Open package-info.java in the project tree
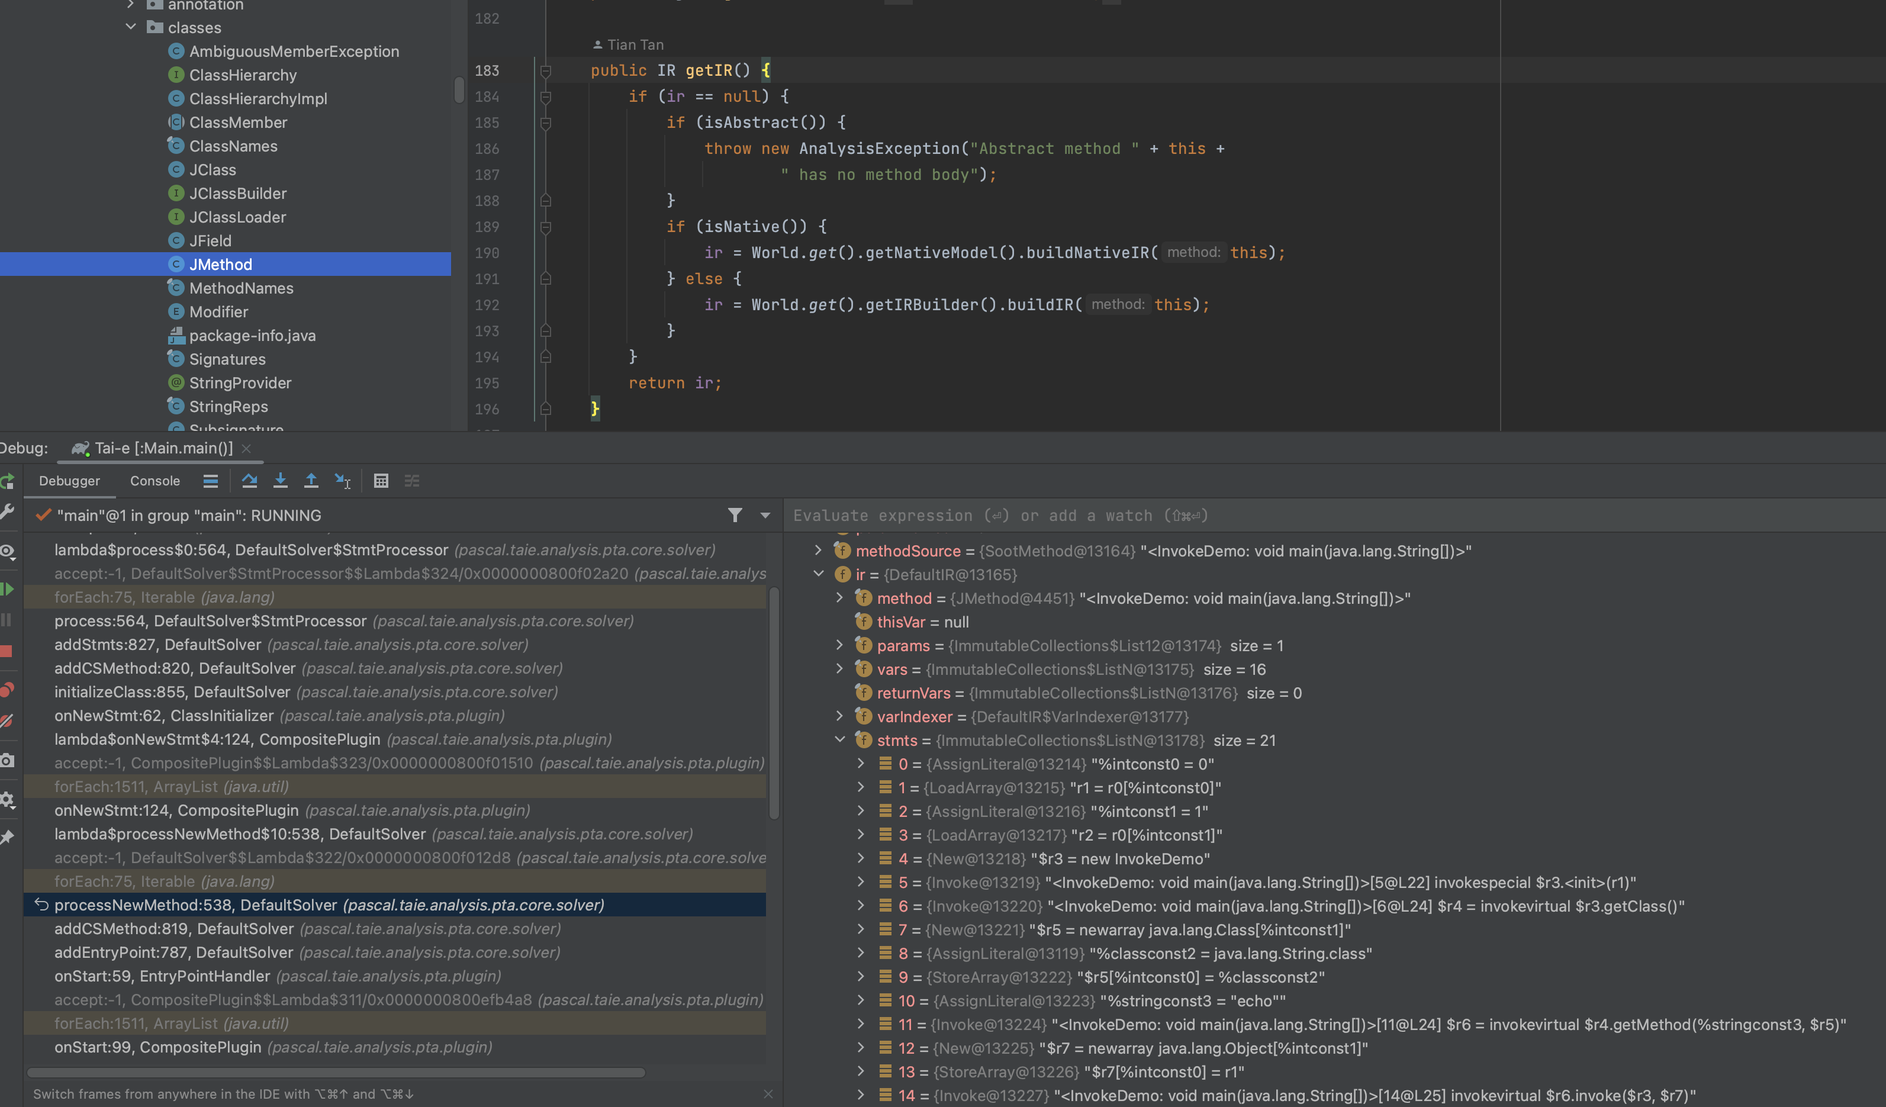1886x1107 pixels. pos(252,335)
